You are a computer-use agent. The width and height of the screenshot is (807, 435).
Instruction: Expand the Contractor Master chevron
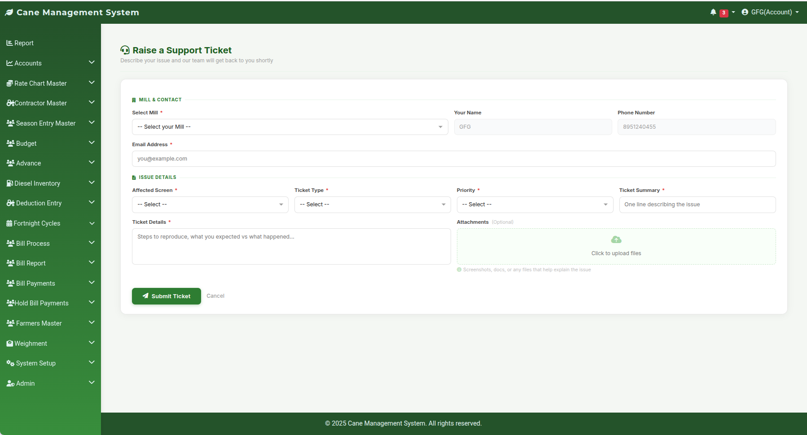pyautogui.click(x=92, y=102)
